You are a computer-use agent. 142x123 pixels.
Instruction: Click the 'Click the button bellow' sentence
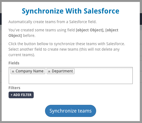(x=67, y=44)
